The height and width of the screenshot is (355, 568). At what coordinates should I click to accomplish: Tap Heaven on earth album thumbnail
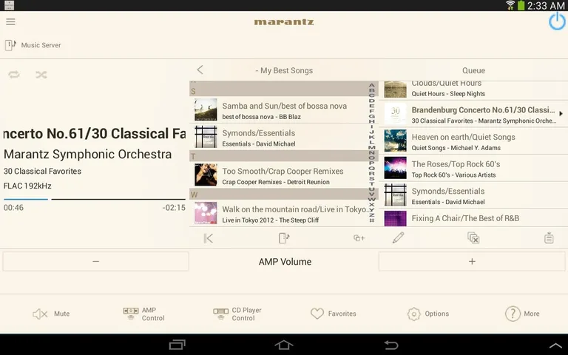(x=395, y=141)
